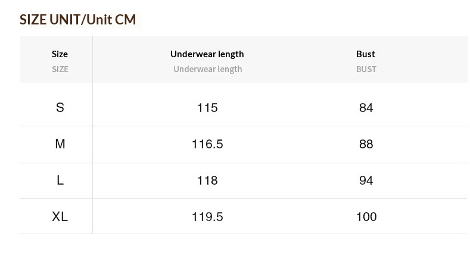Select the bold 'Underwear length' column header
Viewport: 470px width, 261px height.
pyautogui.click(x=207, y=54)
